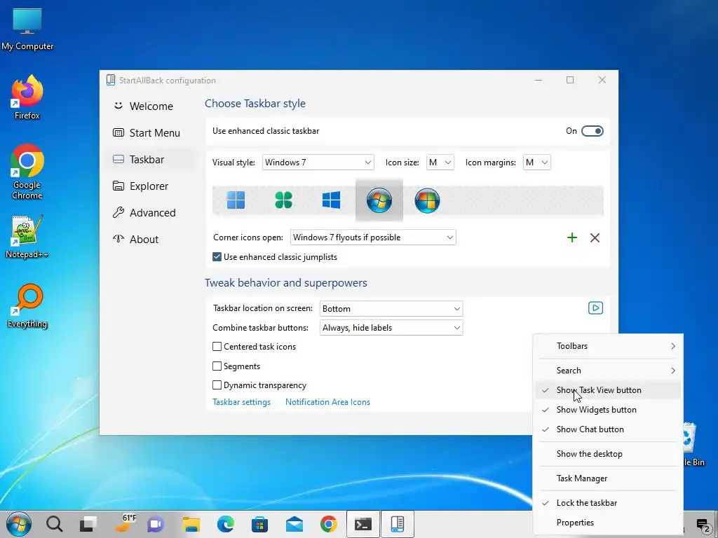Image resolution: width=718 pixels, height=538 pixels.
Task: Open Taskbar location on screen dropdown
Action: click(391, 309)
